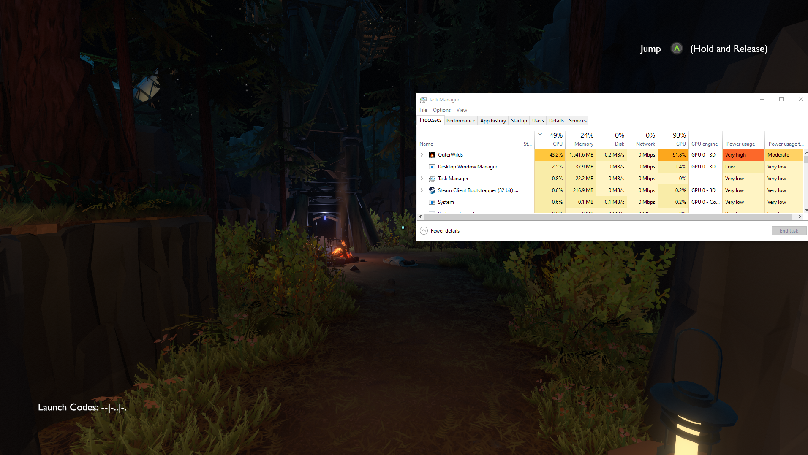808x455 pixels.
Task: Click the Status column header
Action: click(x=528, y=140)
